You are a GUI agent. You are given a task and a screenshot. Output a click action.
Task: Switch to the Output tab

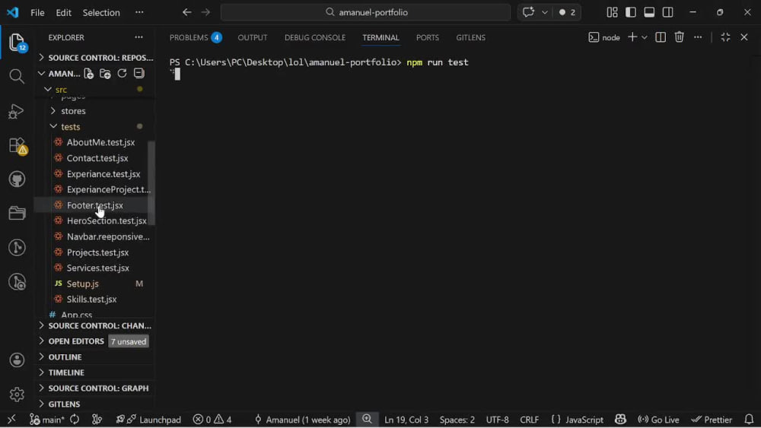click(x=253, y=37)
